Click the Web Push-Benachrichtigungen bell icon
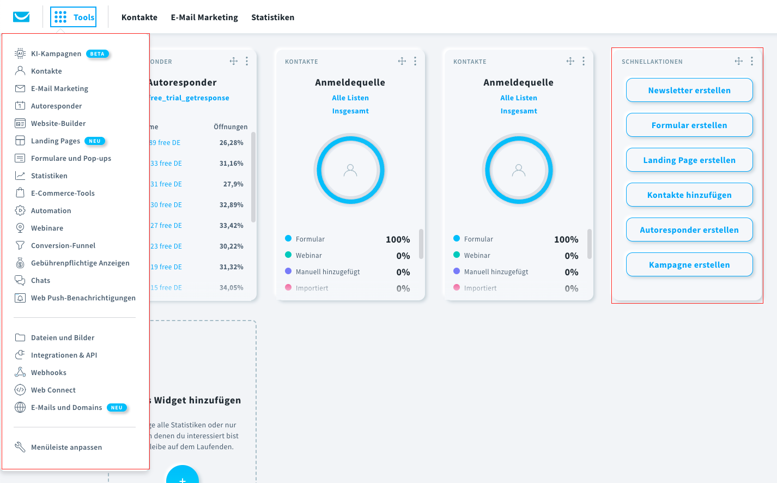The height and width of the screenshot is (483, 777). 20,298
